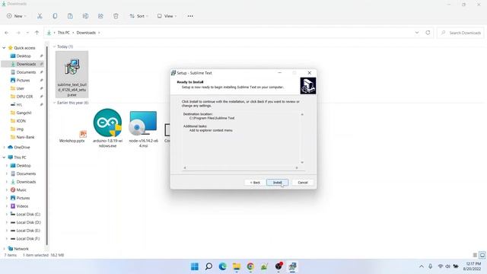Cancel the Sublime Text setup
This screenshot has height=274, width=487.
(303, 183)
